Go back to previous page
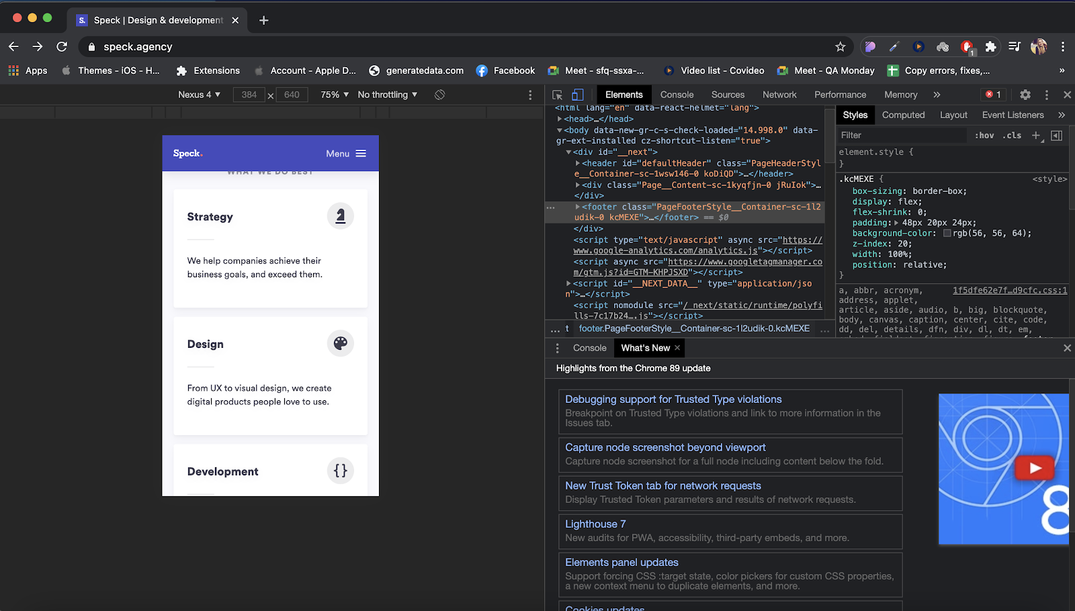The image size is (1075, 611). point(13,46)
